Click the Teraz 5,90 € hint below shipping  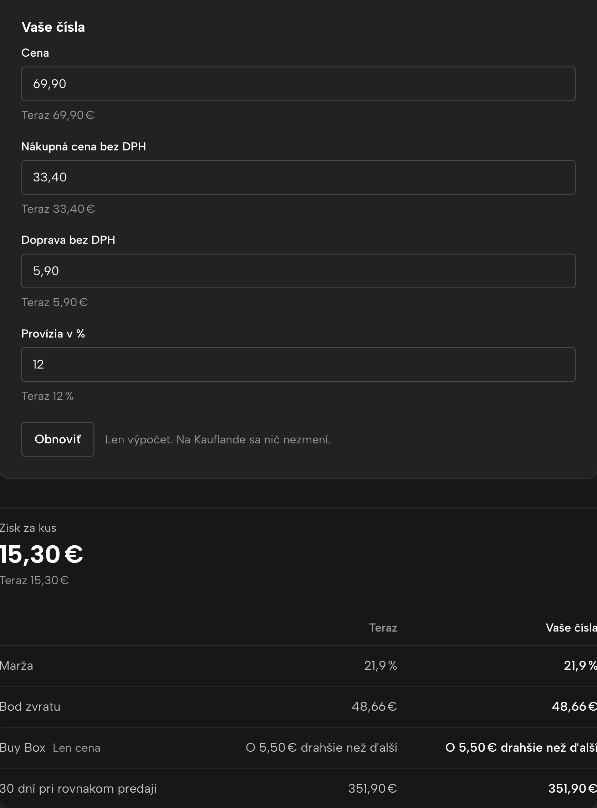point(55,302)
